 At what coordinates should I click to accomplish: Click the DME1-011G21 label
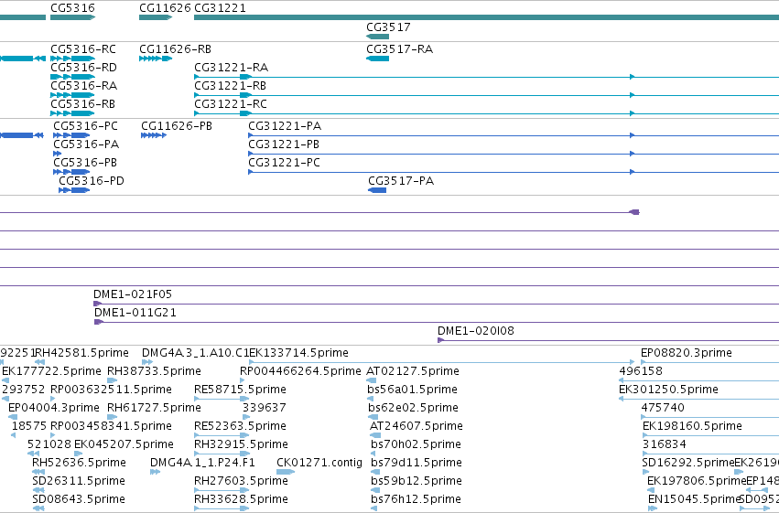[x=135, y=313]
